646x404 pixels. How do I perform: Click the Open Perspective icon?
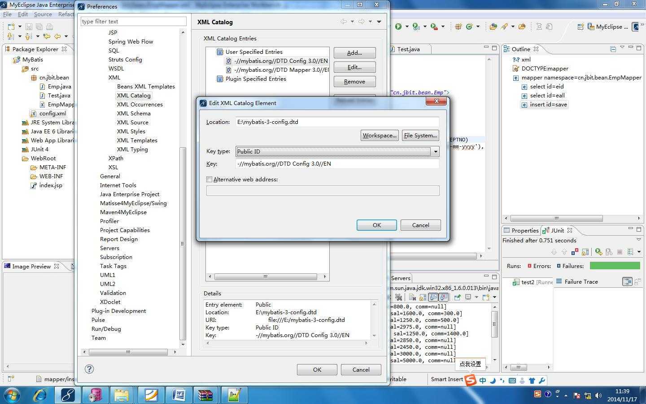[581, 26]
